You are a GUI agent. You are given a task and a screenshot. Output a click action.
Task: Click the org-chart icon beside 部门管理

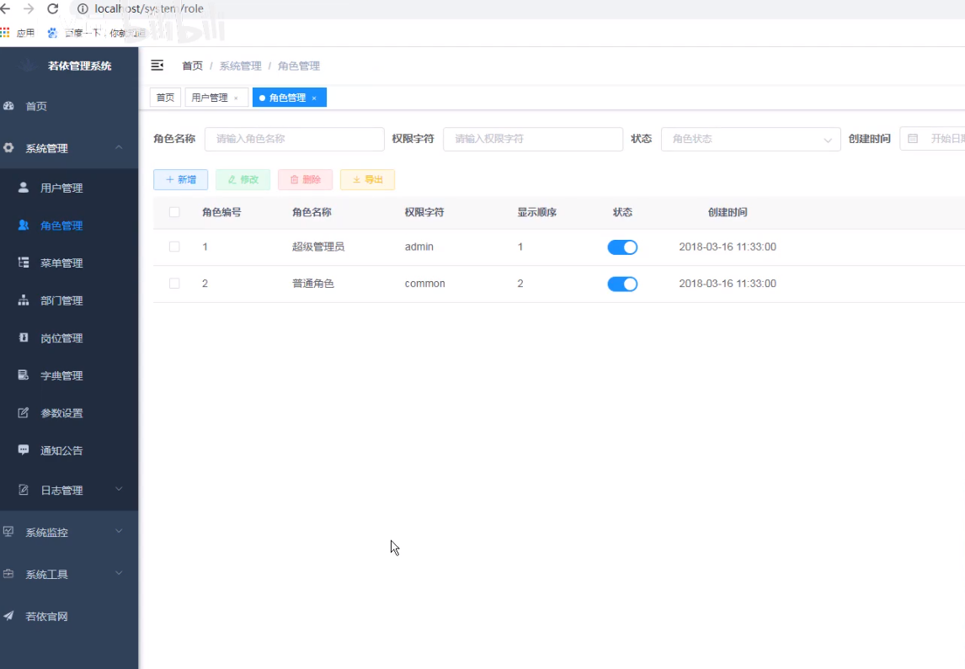(24, 300)
